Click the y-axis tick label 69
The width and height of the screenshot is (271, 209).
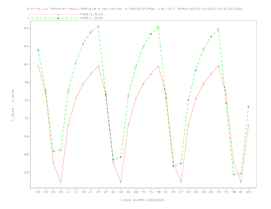(x=26, y=136)
